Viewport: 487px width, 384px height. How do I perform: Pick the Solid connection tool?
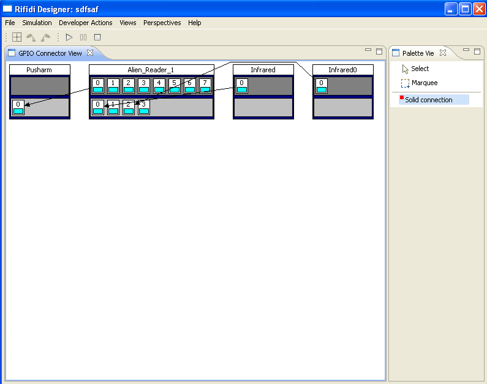click(434, 100)
